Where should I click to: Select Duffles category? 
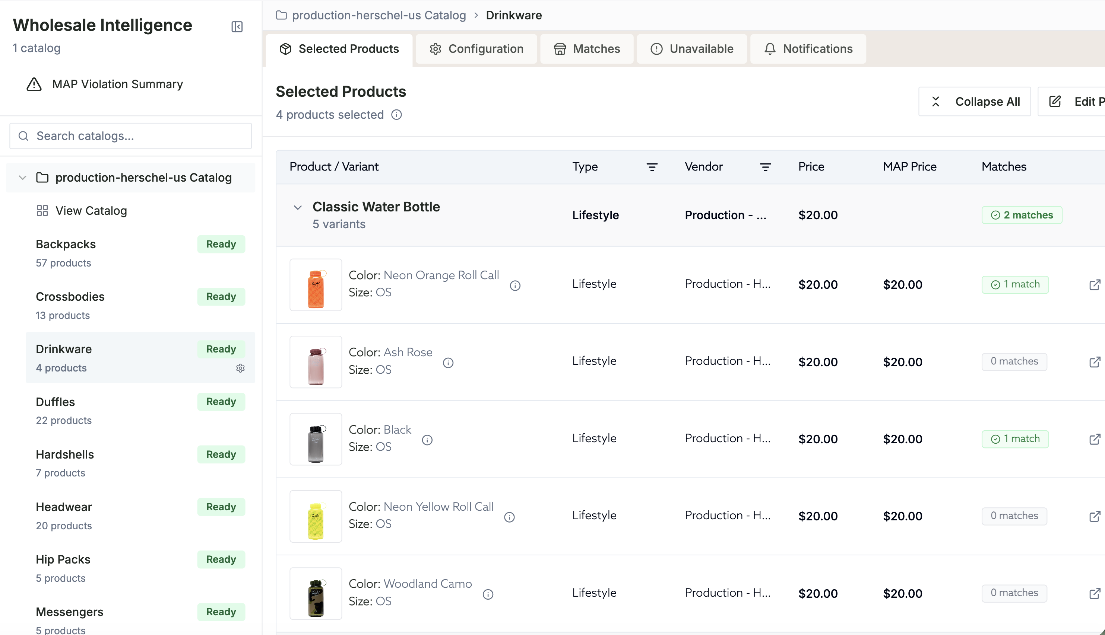click(140, 411)
